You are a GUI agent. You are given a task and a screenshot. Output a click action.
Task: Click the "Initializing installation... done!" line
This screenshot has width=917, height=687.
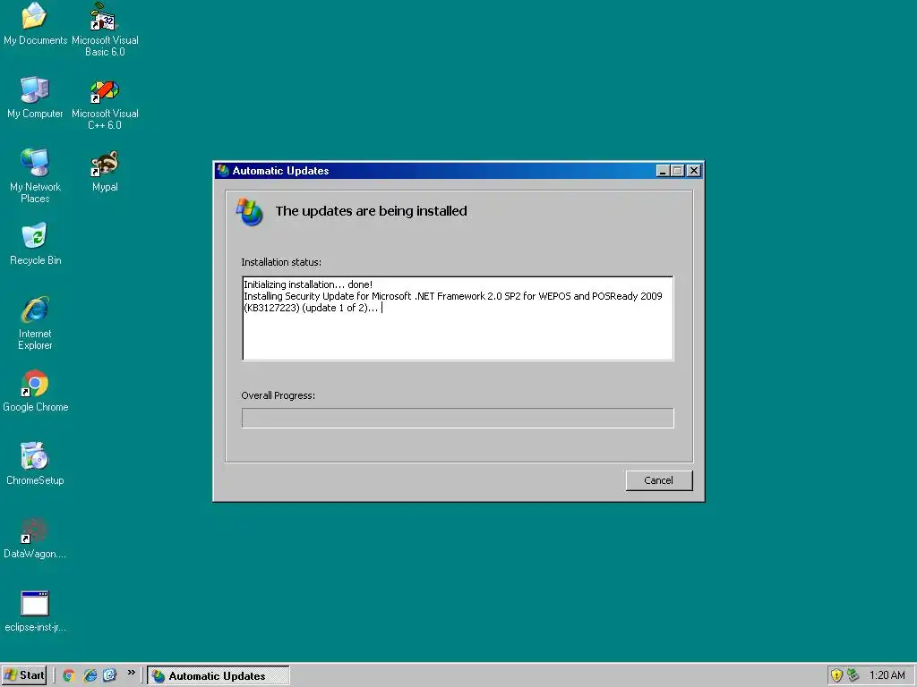(x=308, y=284)
